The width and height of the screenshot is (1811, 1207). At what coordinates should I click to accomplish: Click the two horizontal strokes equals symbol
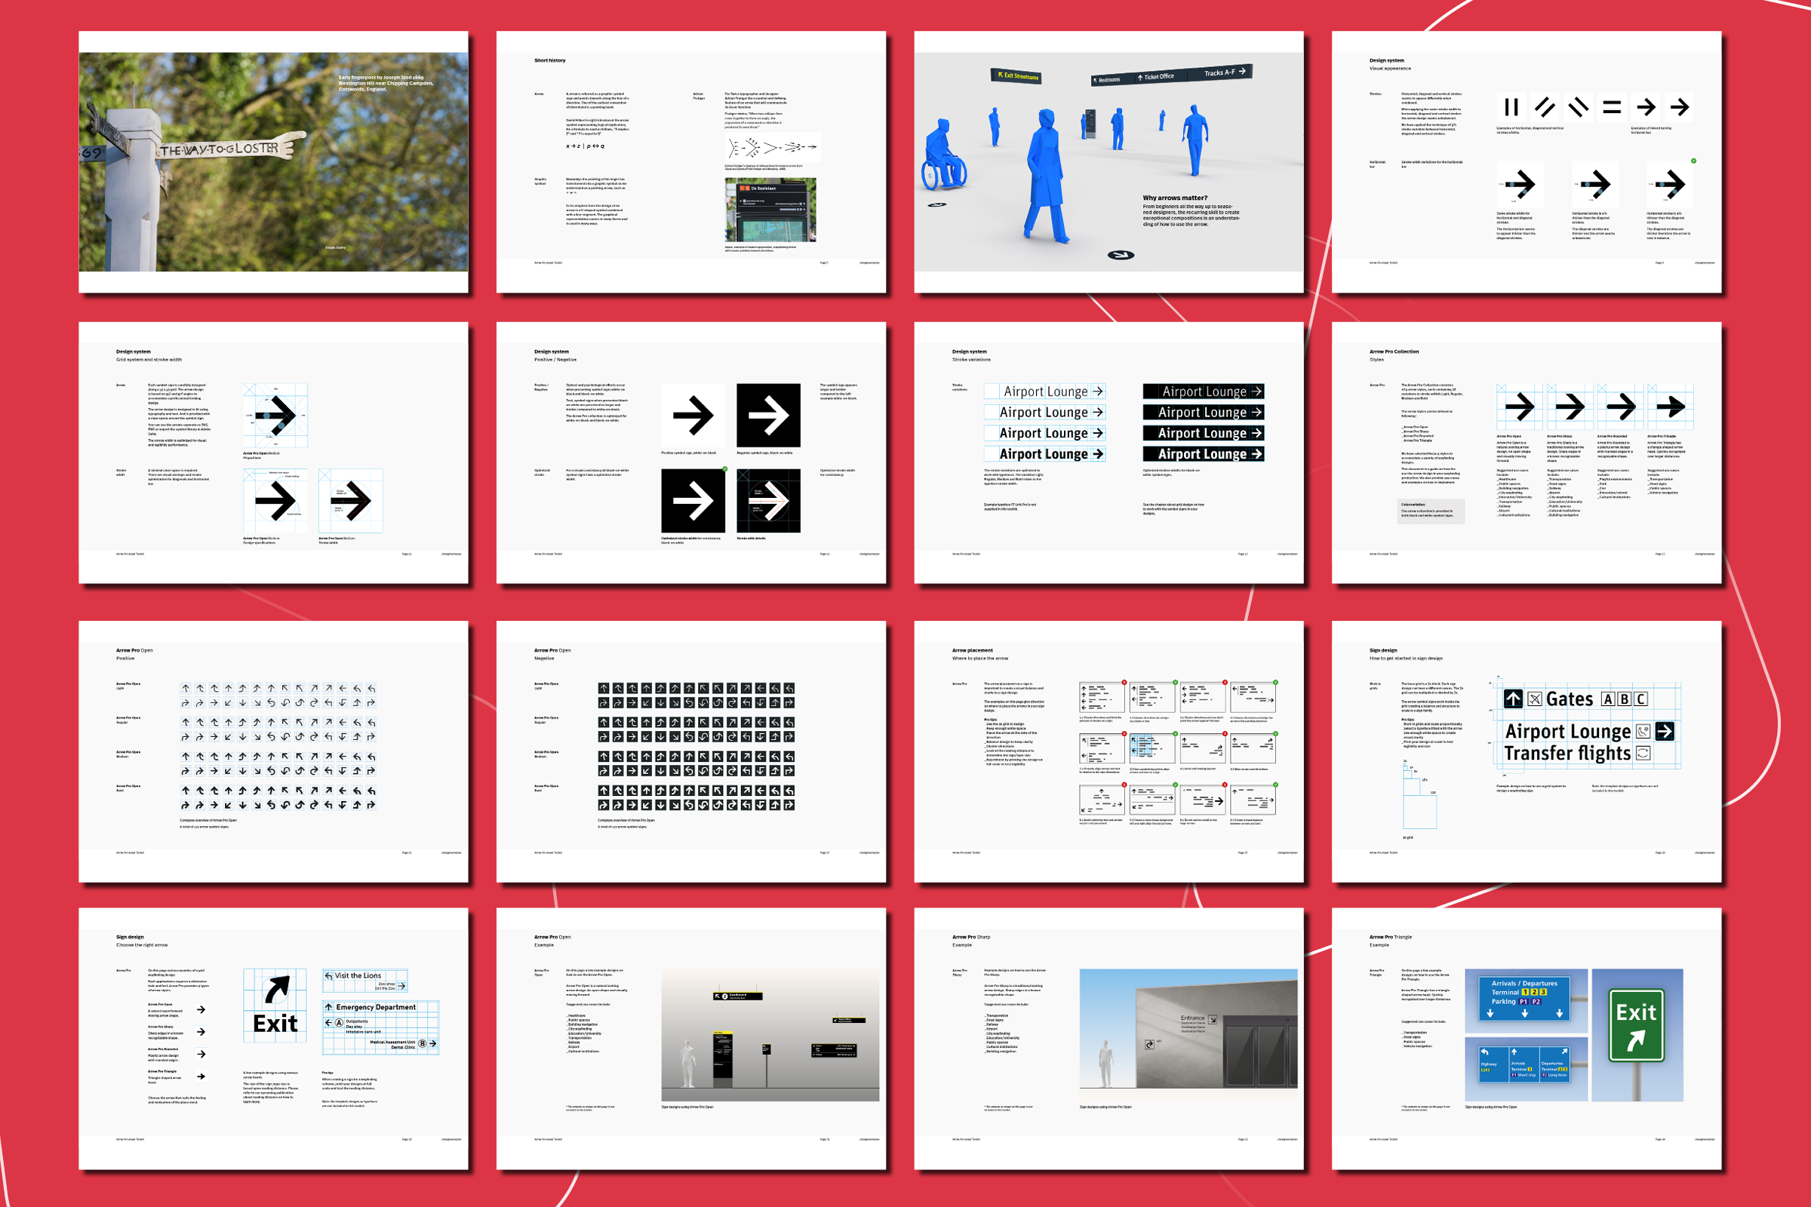coord(1612,107)
